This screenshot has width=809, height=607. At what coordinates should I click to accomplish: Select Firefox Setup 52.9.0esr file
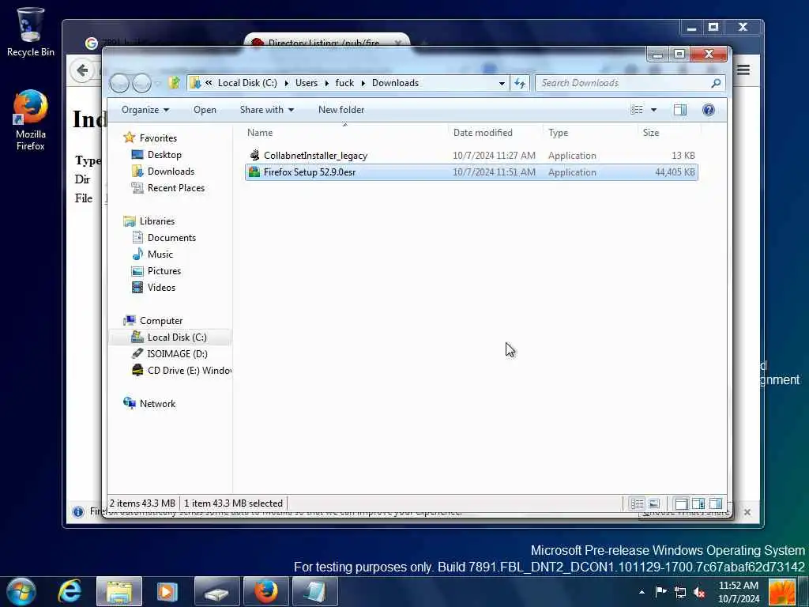471,172
